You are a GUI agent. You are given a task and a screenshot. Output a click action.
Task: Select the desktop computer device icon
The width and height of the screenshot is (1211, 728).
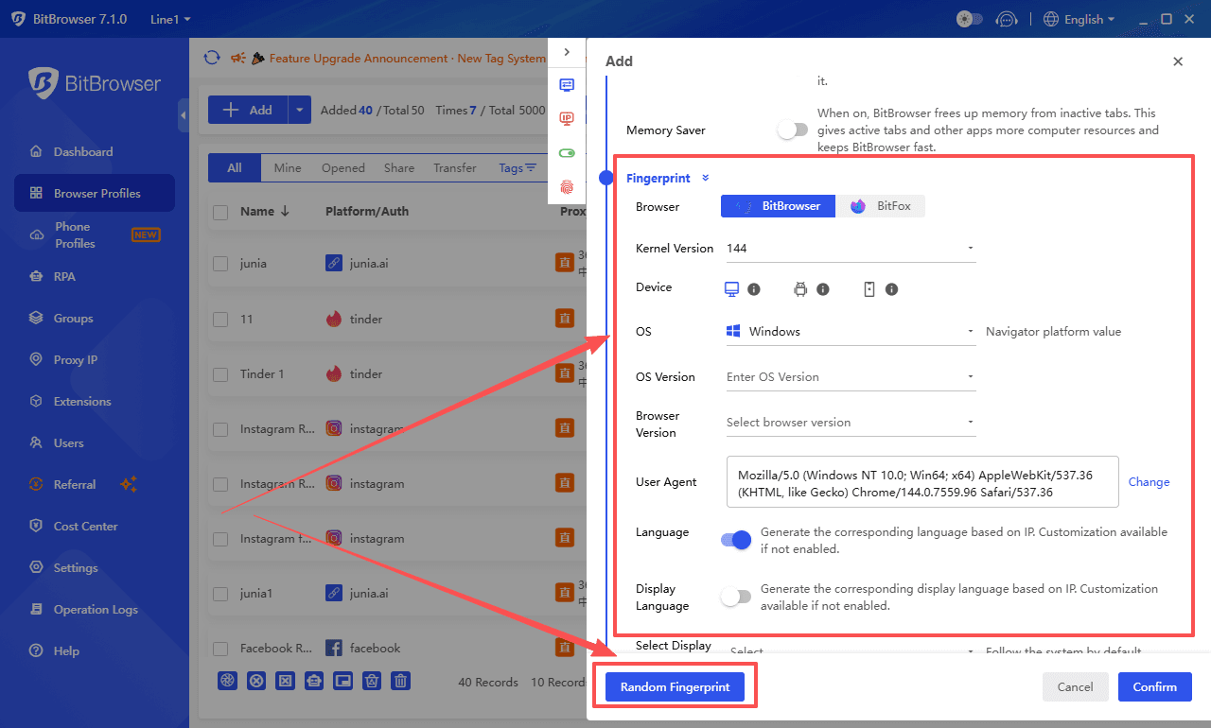[731, 288]
